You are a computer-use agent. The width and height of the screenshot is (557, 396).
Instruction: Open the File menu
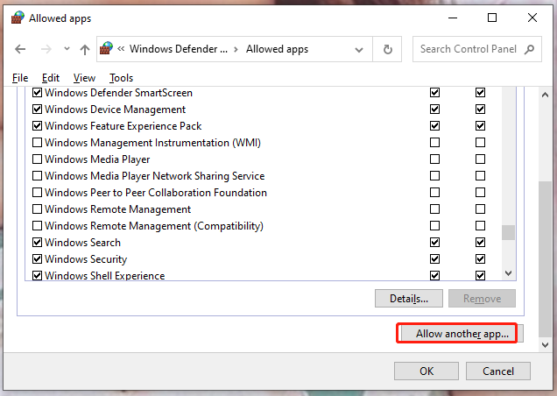coord(20,78)
